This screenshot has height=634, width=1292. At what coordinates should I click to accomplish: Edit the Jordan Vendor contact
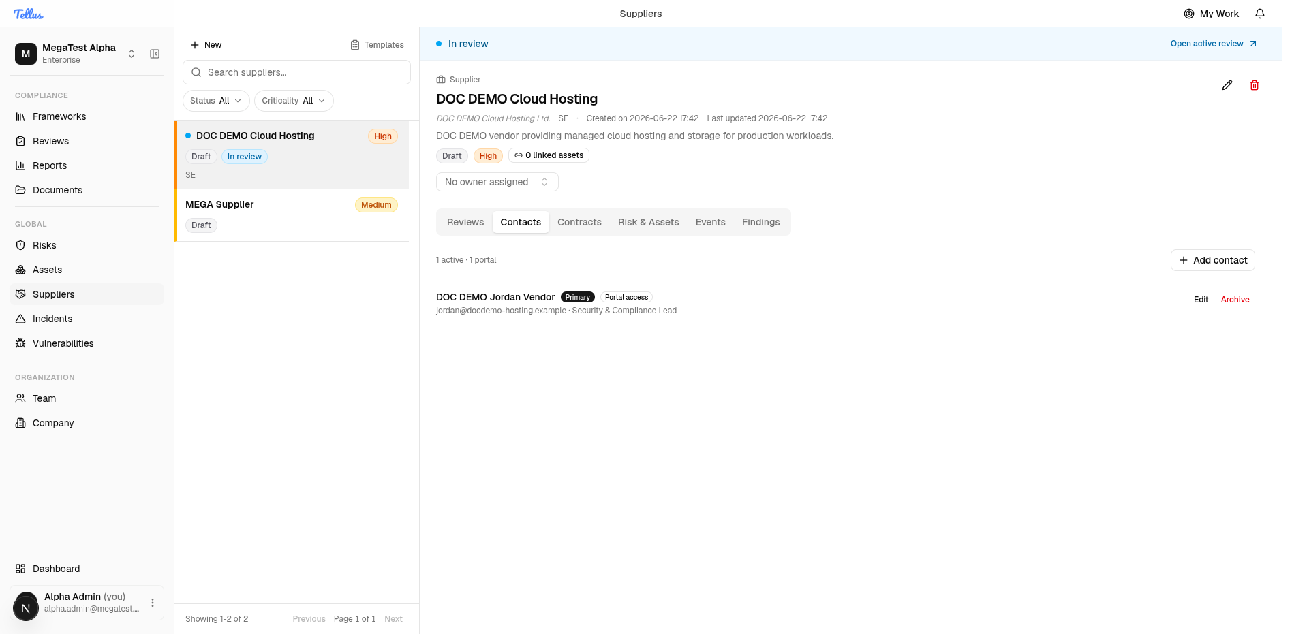click(1201, 300)
